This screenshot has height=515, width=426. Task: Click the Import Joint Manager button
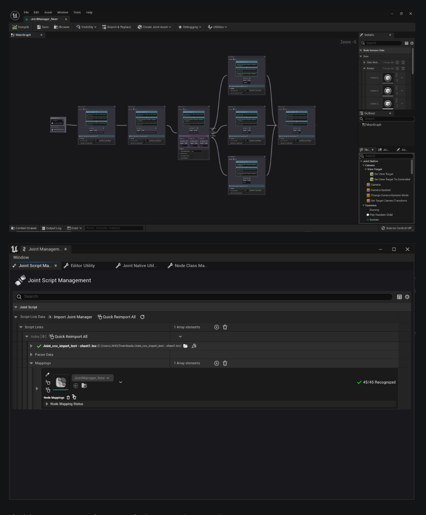(70, 317)
